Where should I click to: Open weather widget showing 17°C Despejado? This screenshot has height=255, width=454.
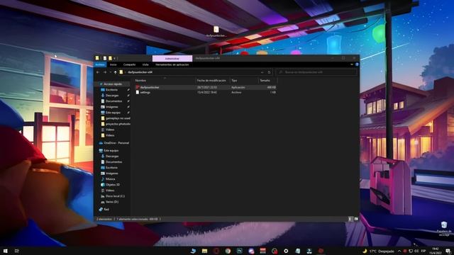(378, 251)
